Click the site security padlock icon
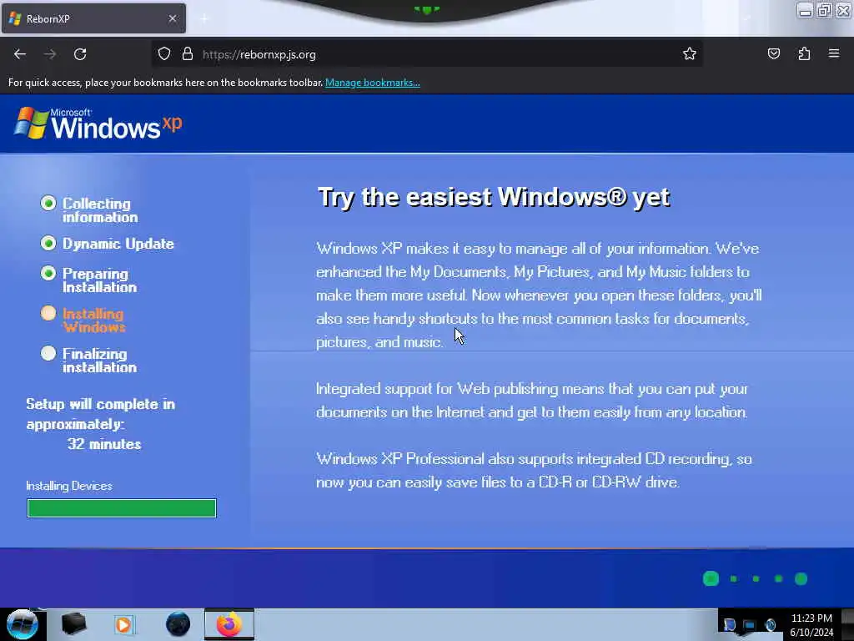The height and width of the screenshot is (641, 854). point(188,54)
